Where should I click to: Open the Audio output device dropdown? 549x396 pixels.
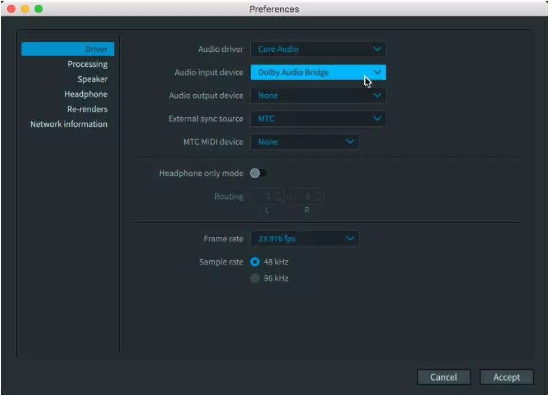(318, 96)
